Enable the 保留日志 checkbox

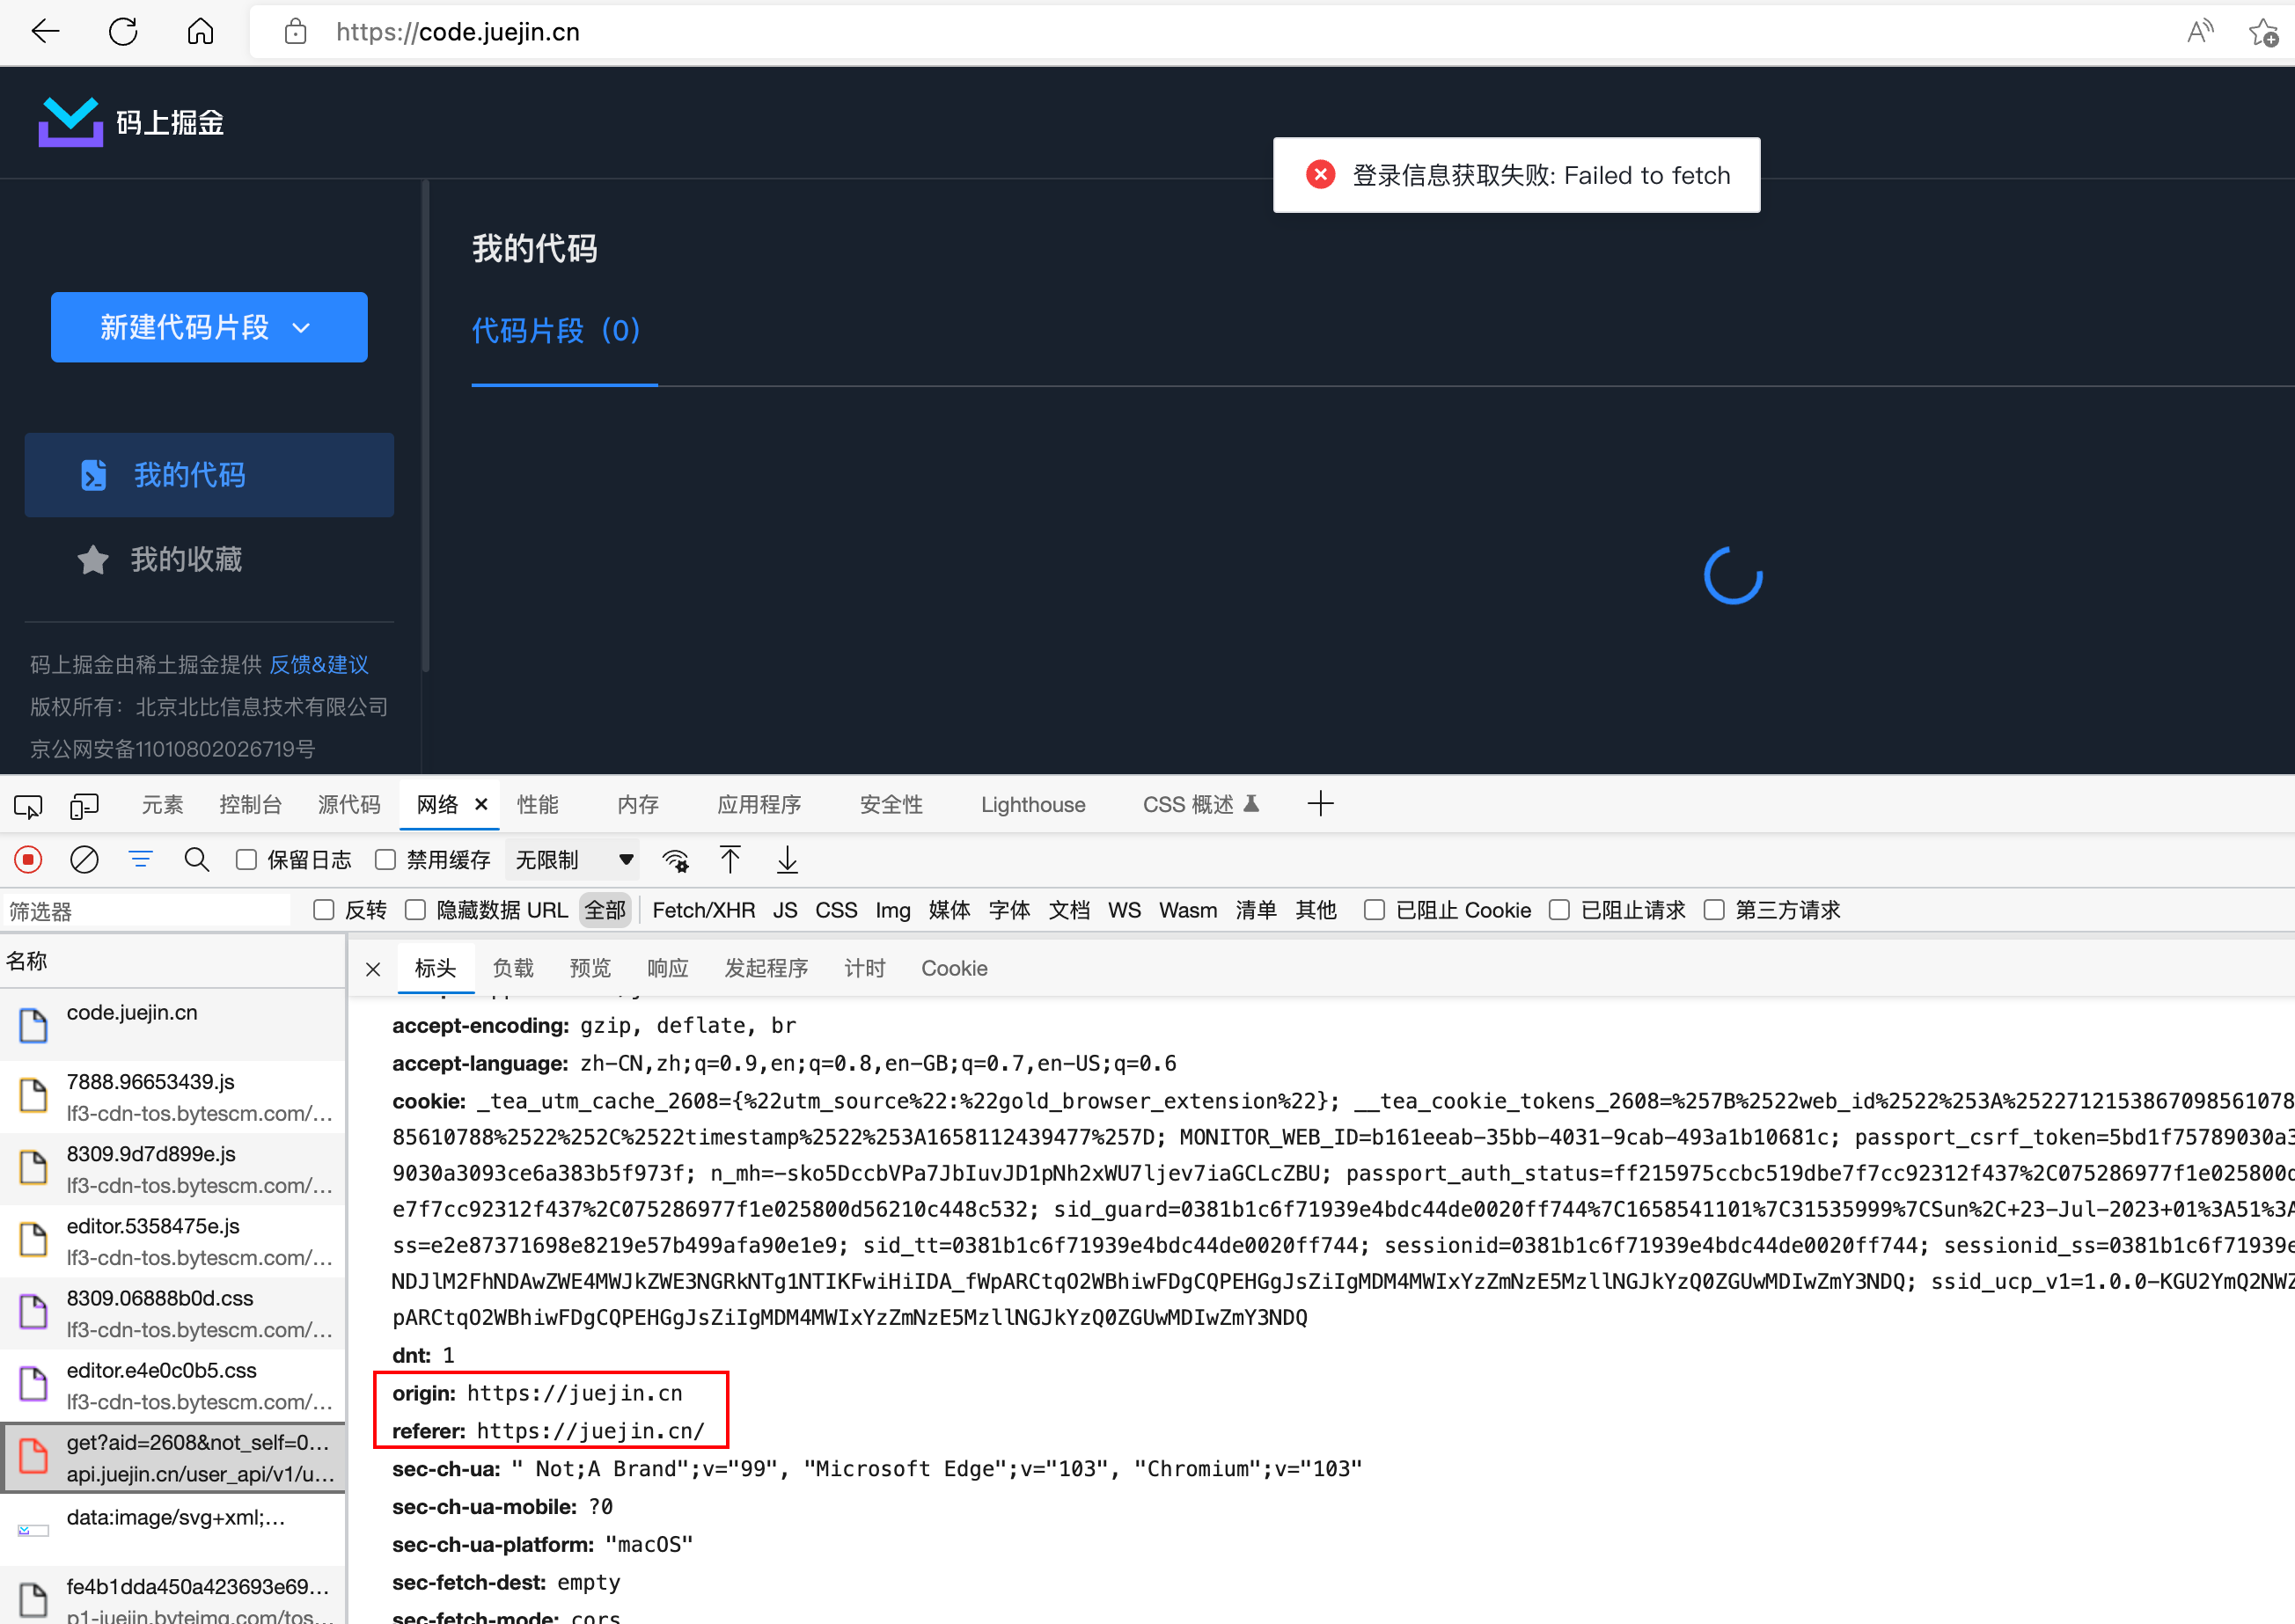pos(245,859)
